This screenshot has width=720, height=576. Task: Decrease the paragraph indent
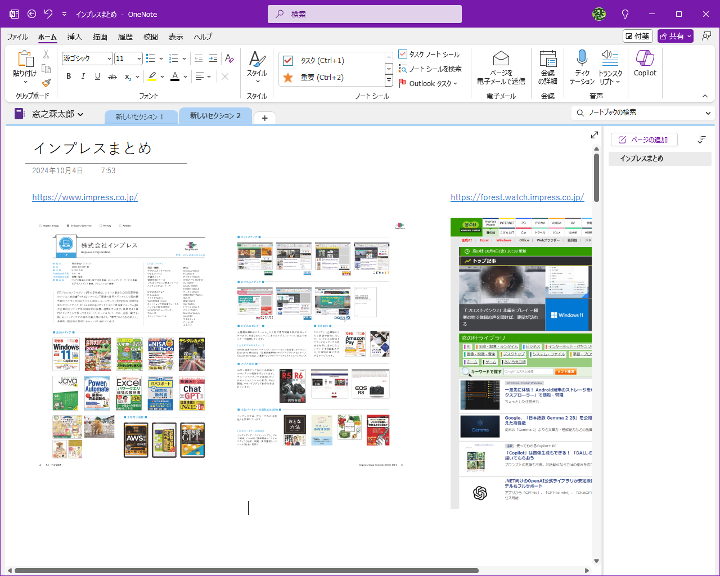(x=199, y=58)
